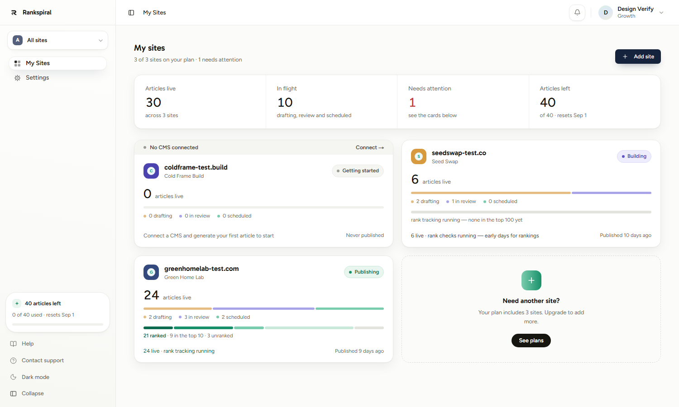This screenshot has width=679, height=407.
Task: Click 'Need another site?' heading
Action: pyautogui.click(x=531, y=301)
